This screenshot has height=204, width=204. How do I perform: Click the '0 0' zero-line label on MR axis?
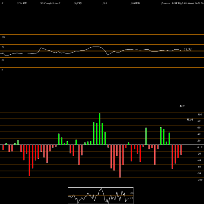[x=200, y=147]
